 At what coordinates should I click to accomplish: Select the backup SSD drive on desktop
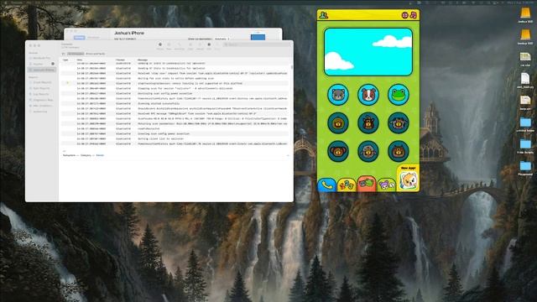pos(525,37)
